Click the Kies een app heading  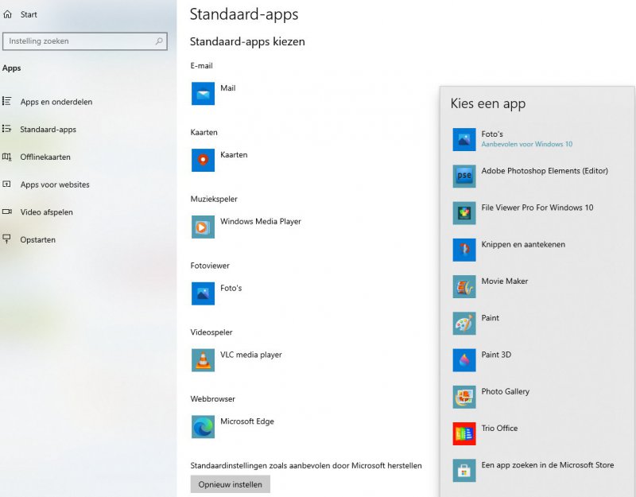pos(488,103)
